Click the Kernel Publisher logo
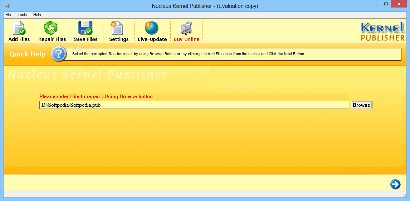410x201 pixels. 382,32
